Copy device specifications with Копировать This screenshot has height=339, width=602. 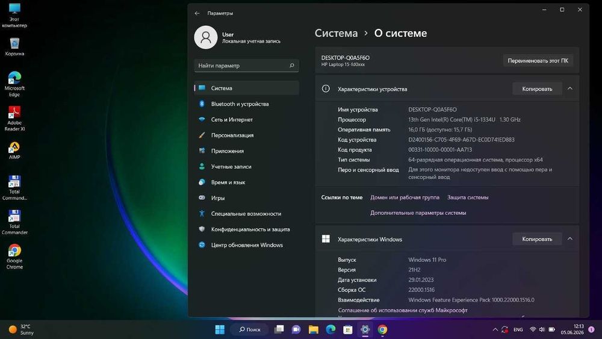[537, 89]
